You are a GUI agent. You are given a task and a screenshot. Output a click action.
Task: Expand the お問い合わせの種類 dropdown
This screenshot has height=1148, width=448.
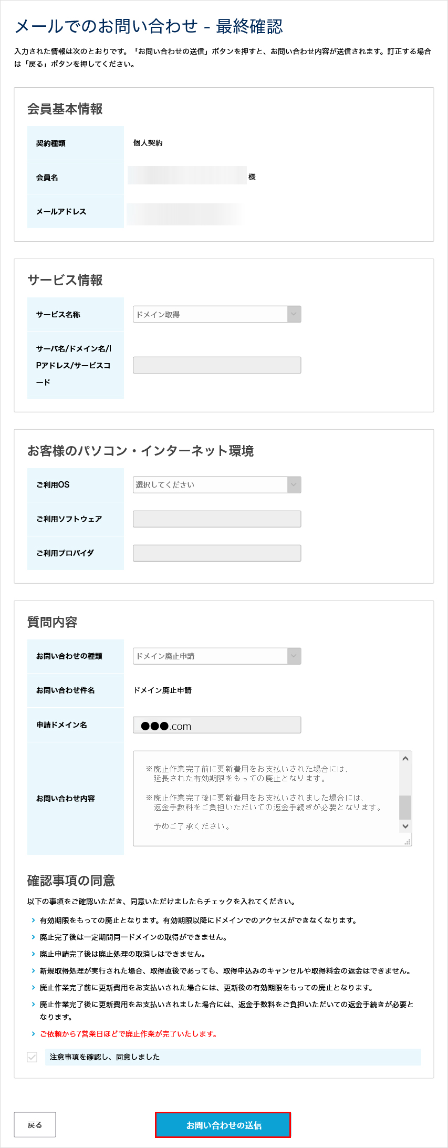216,656
